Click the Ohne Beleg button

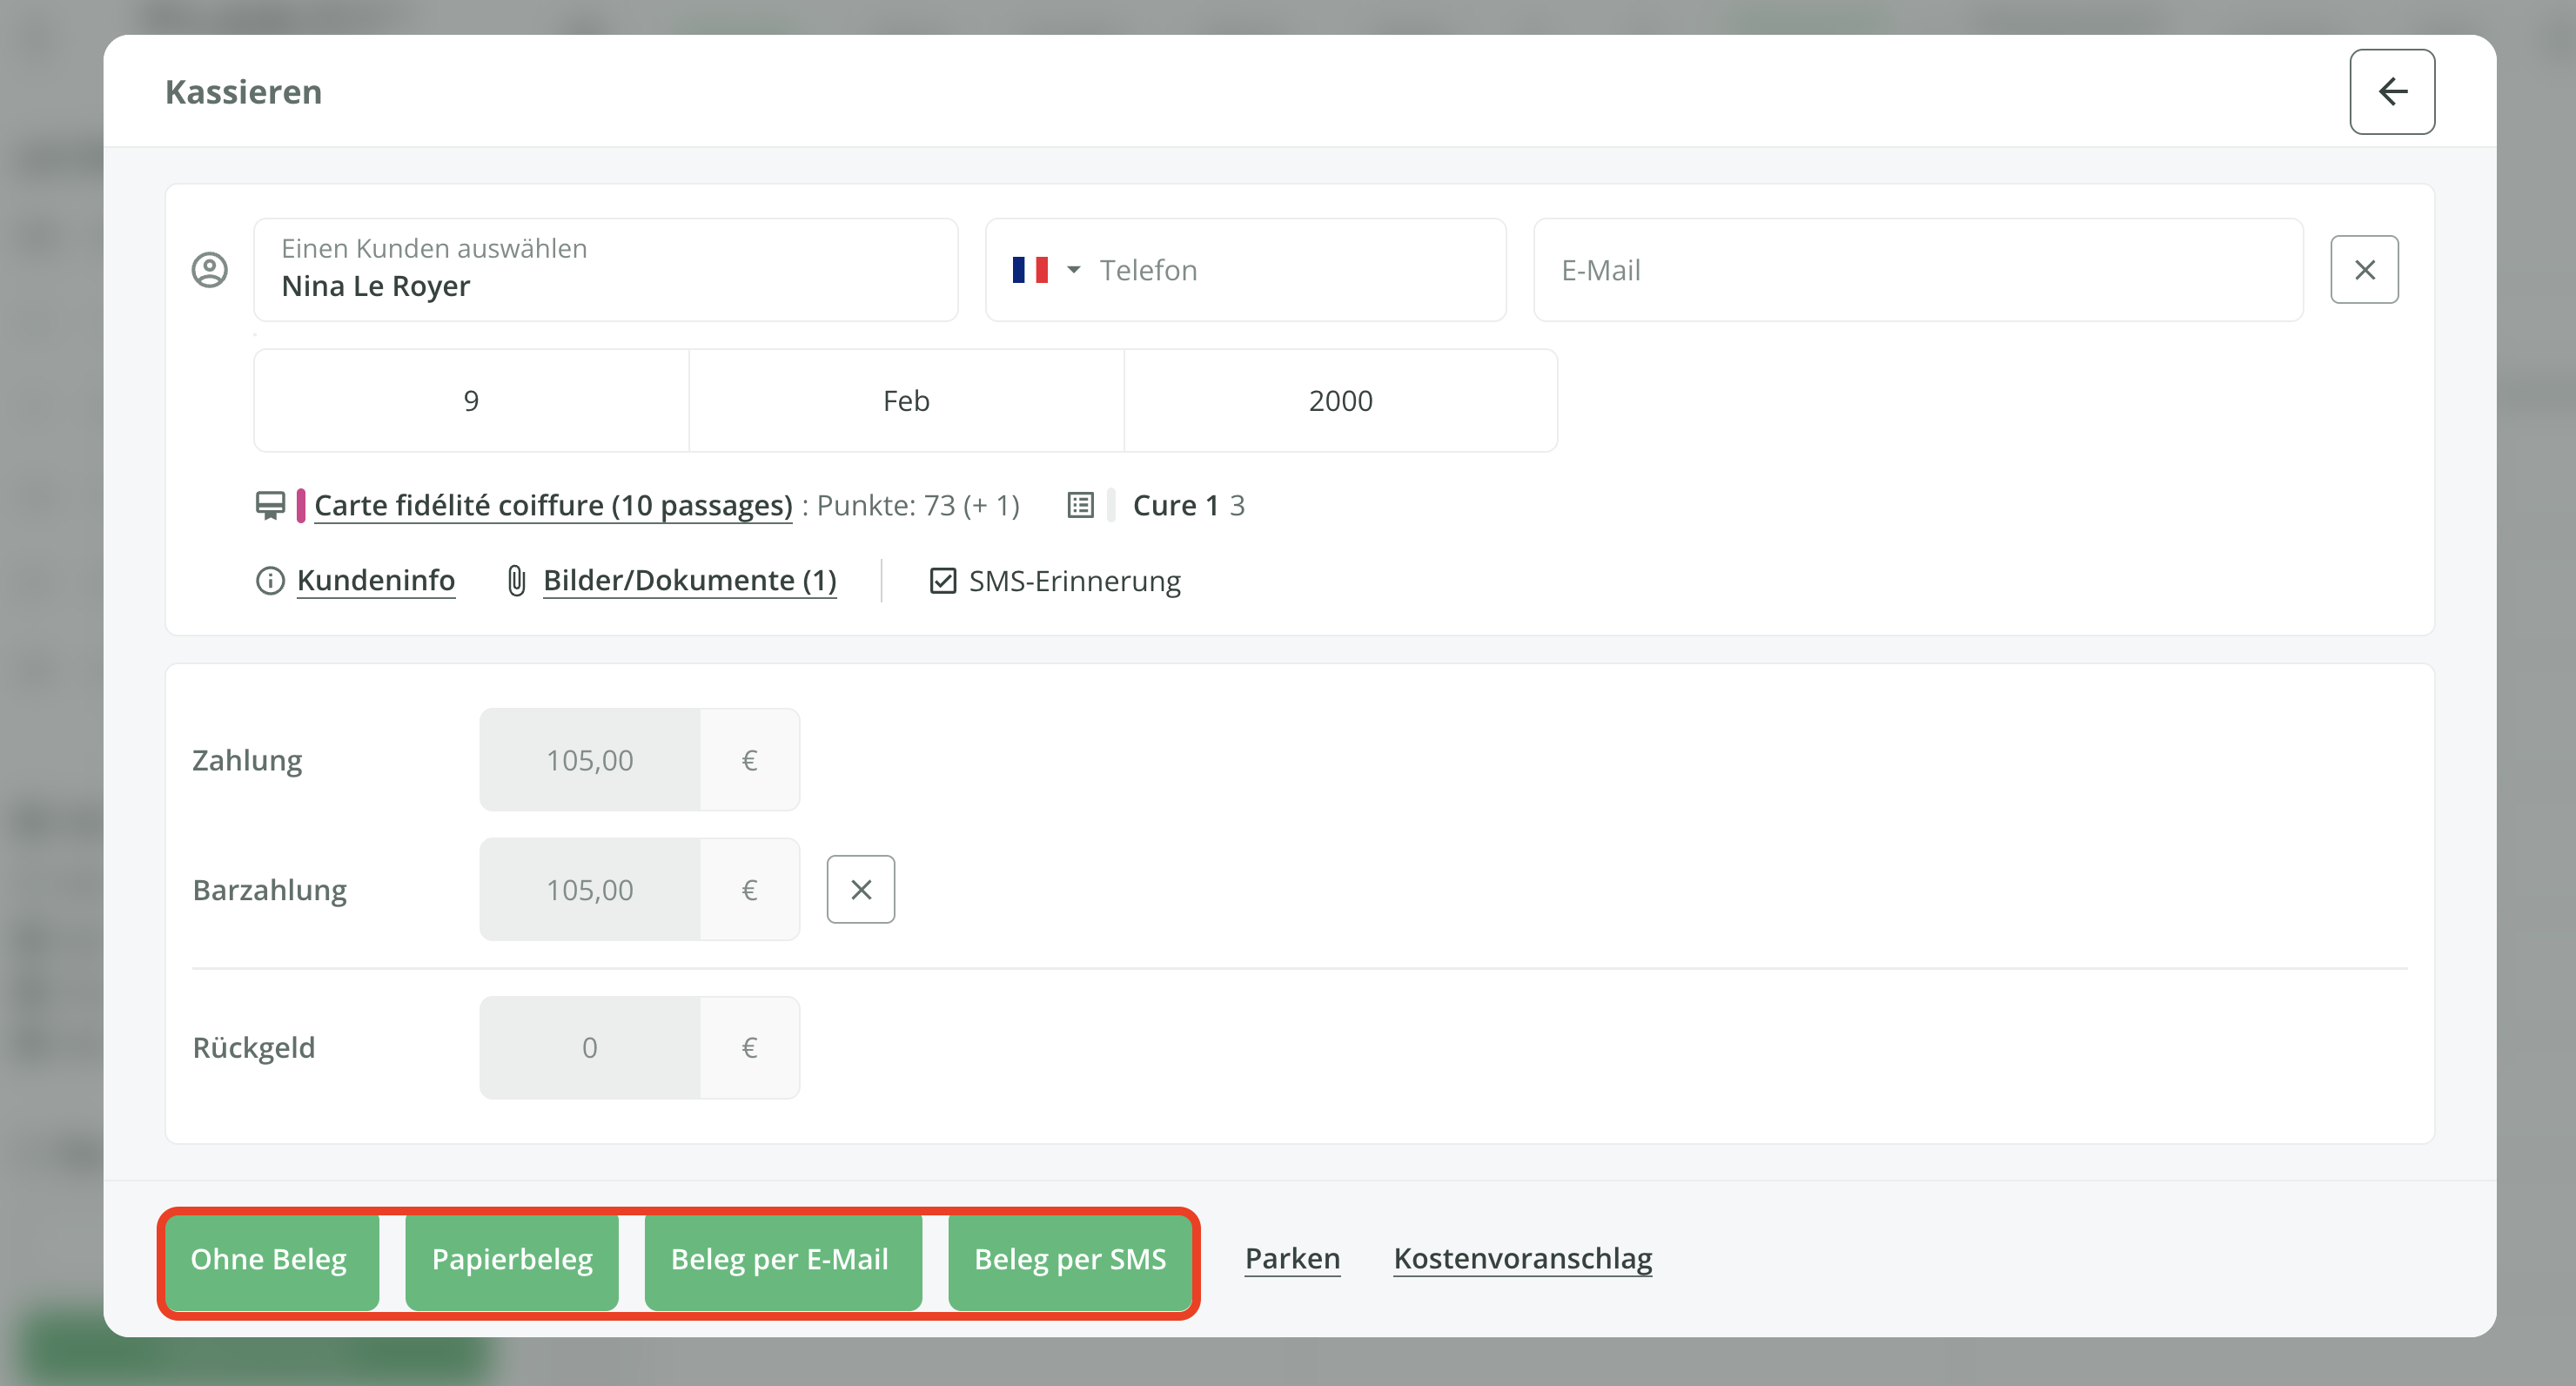269,1258
